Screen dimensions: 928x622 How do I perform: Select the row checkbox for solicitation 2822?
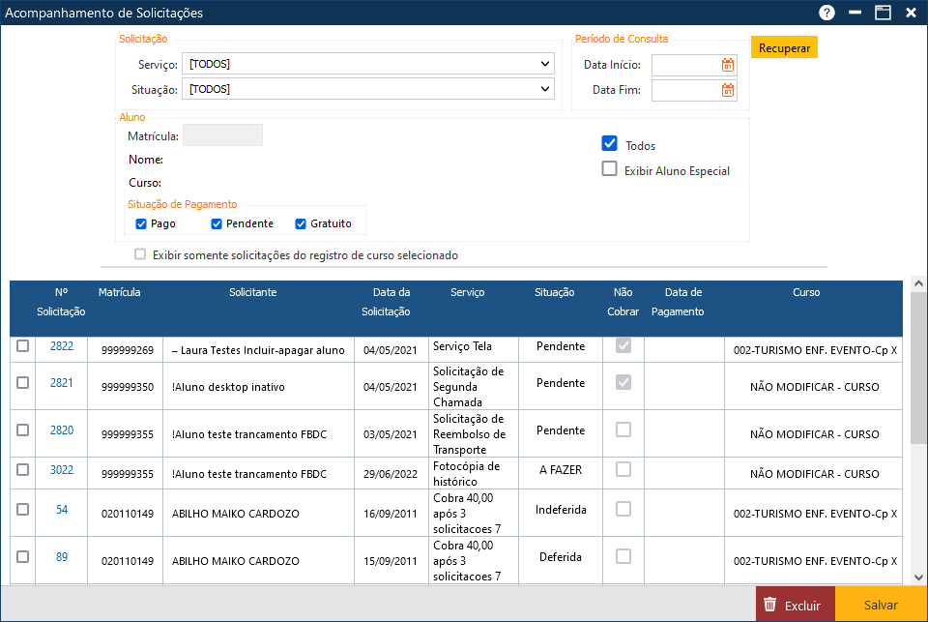[23, 346]
